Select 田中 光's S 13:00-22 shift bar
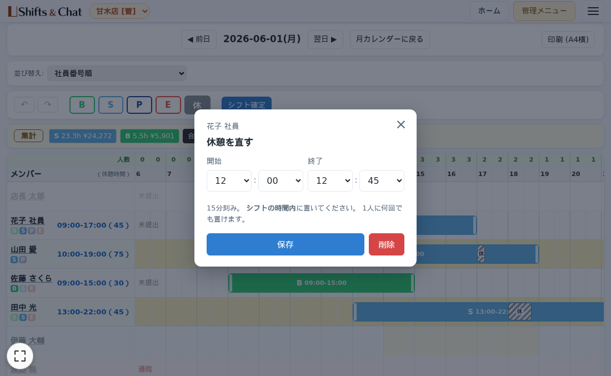Screen dimensions: 611x376 (478, 312)
